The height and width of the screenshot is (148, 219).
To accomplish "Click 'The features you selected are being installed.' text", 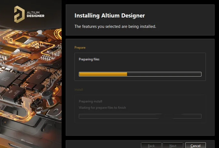I will [115, 26].
